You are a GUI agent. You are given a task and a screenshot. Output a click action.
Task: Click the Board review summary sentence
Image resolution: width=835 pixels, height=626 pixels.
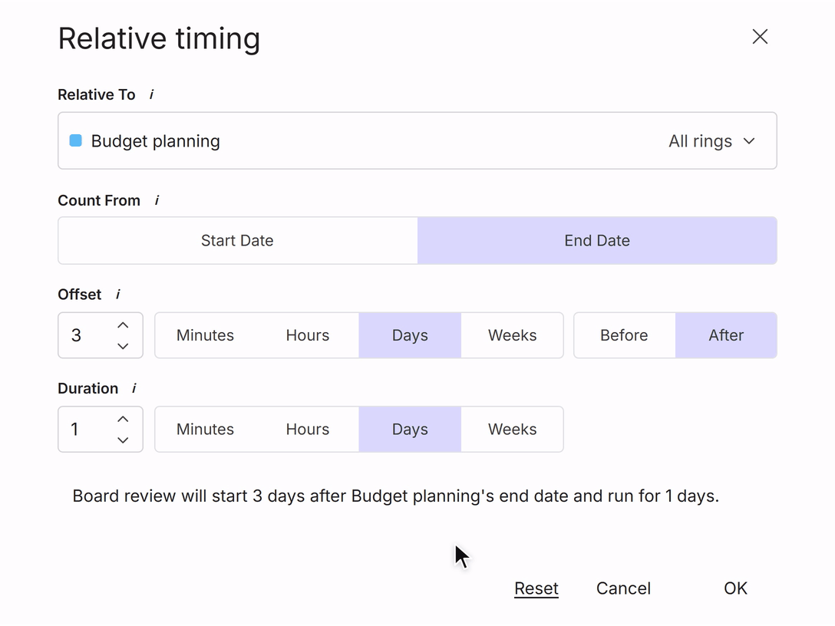click(x=396, y=496)
